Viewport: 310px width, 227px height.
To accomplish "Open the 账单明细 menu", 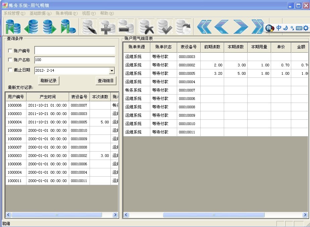I will [x=66, y=13].
